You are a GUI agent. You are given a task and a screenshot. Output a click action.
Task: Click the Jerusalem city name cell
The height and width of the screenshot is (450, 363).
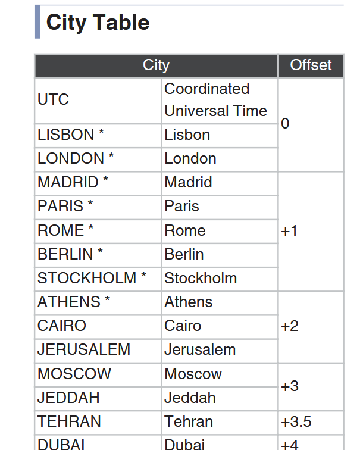tap(220, 351)
